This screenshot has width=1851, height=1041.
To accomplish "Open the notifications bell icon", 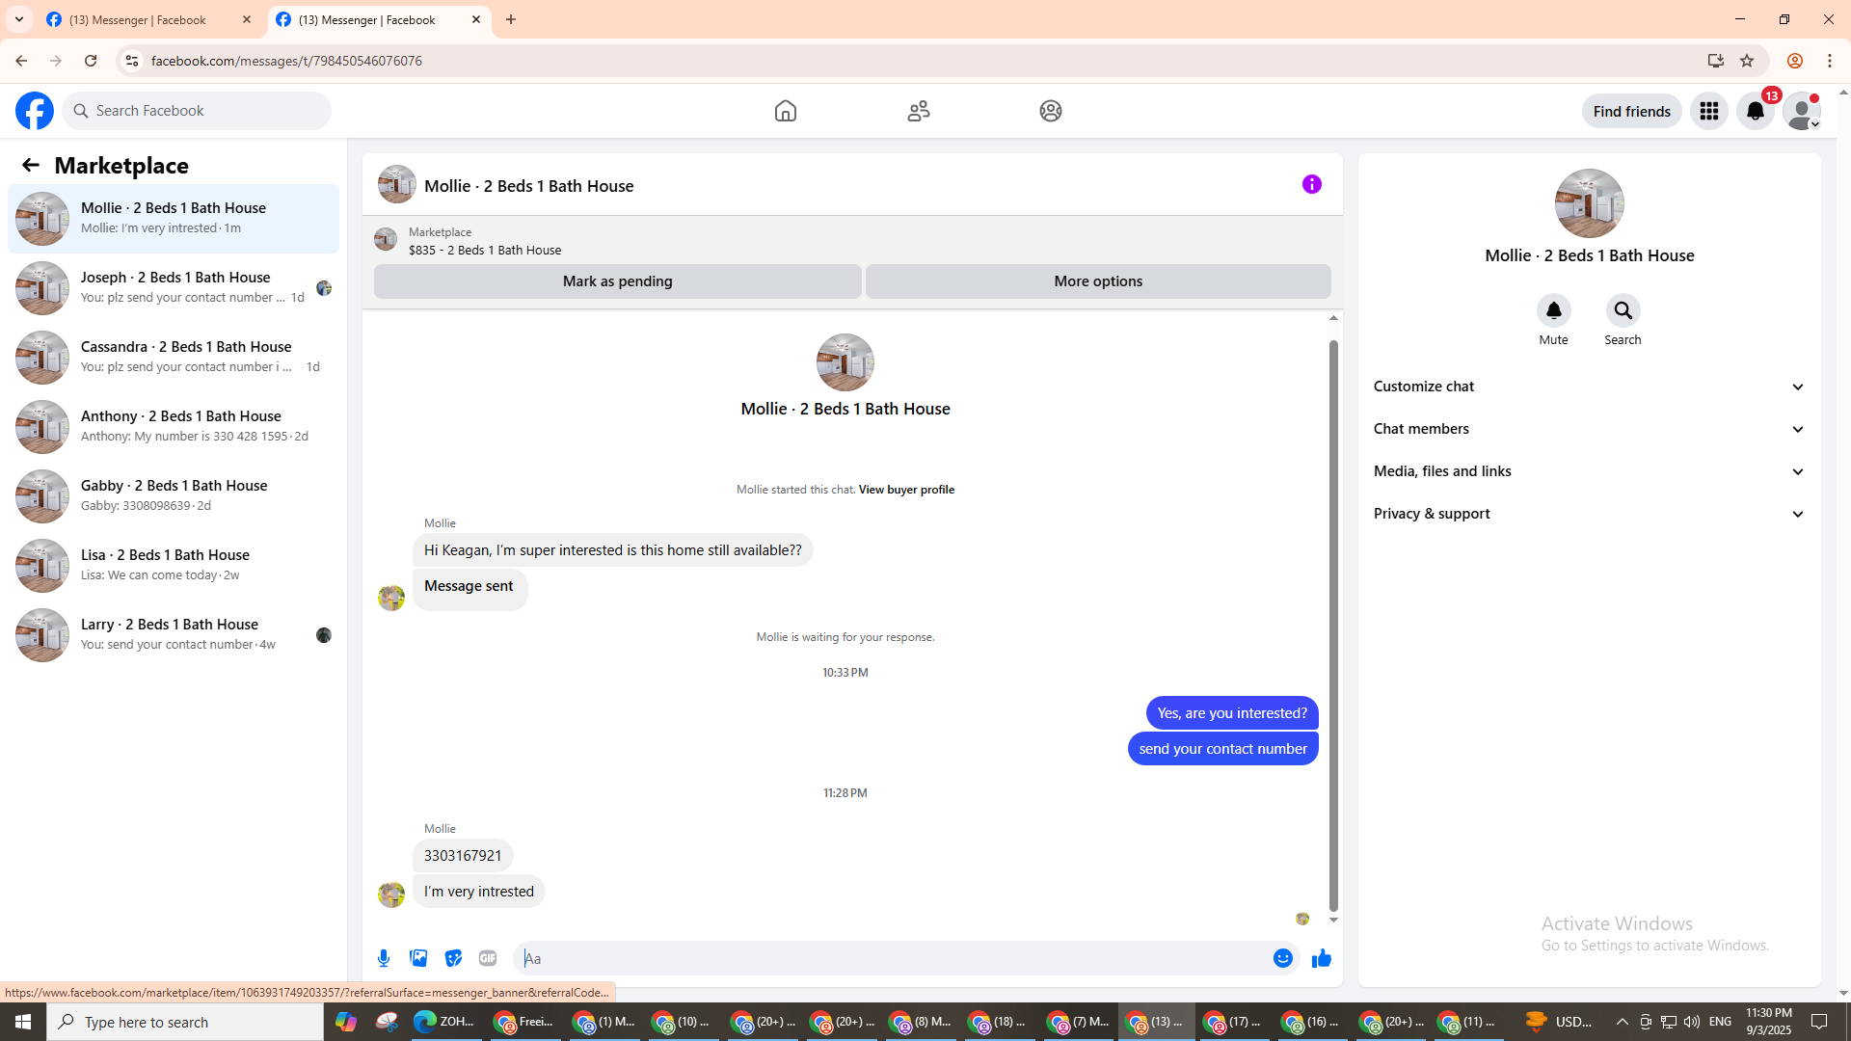I will point(1756,111).
